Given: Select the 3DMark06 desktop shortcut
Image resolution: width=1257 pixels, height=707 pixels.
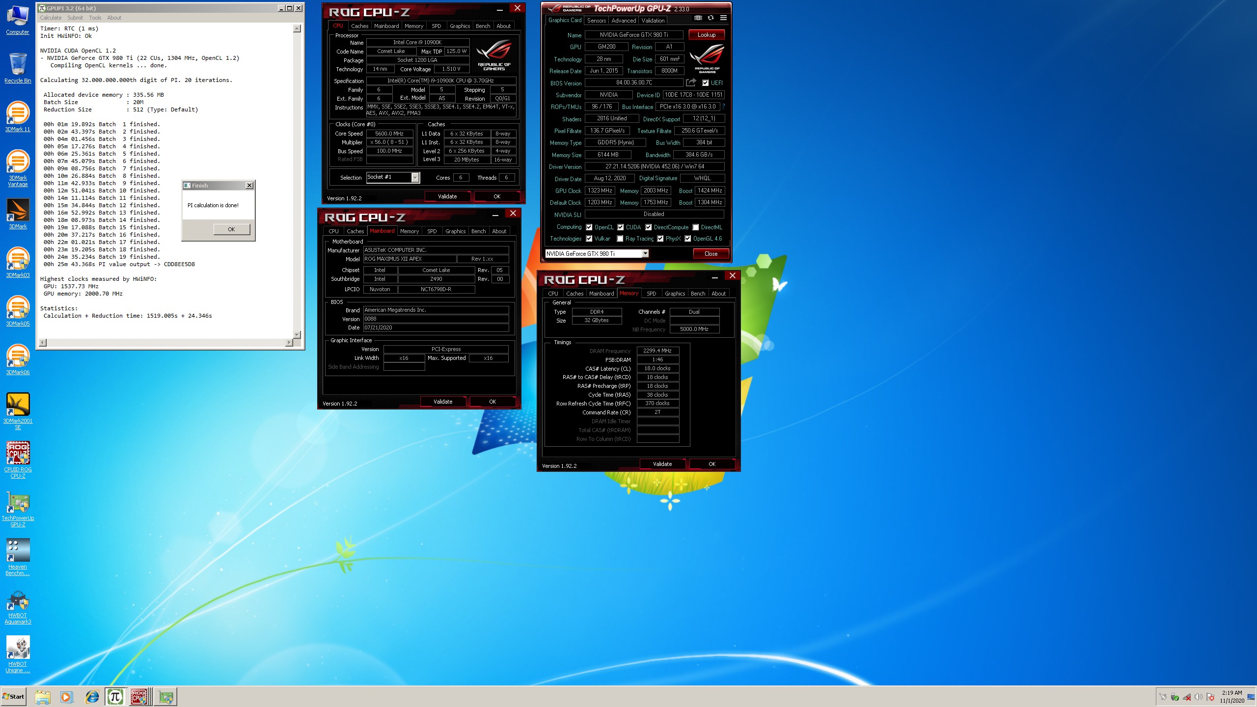Looking at the screenshot, I should click(x=18, y=359).
